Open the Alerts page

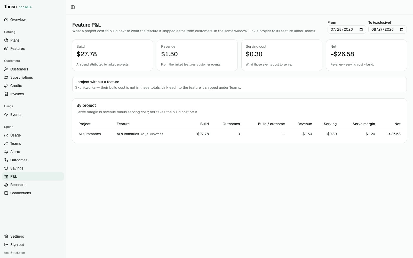click(33, 152)
